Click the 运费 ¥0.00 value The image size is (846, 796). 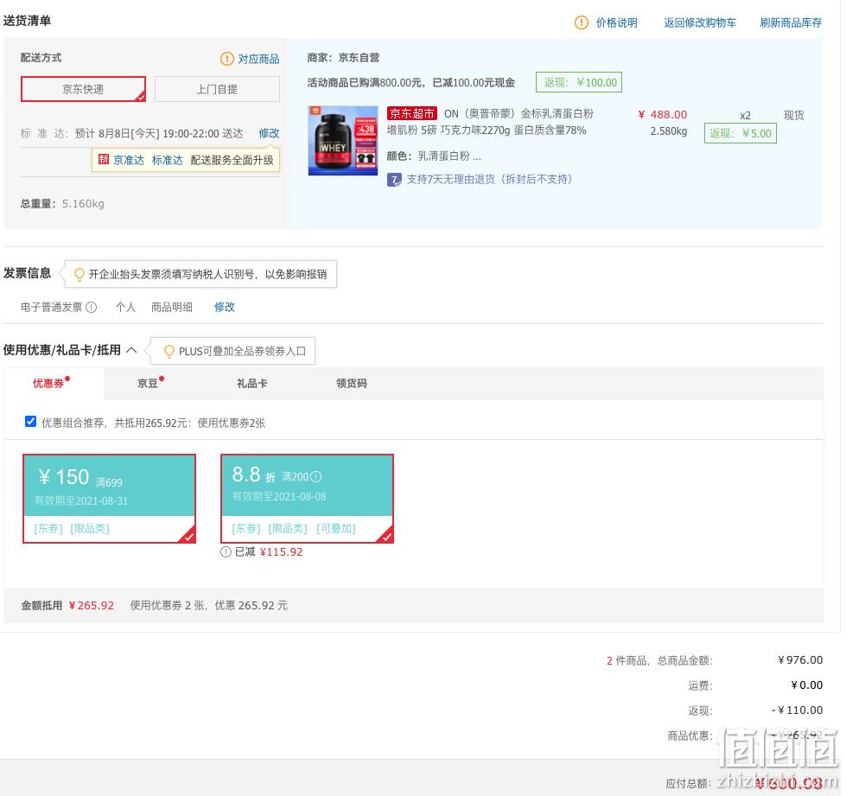tap(806, 685)
